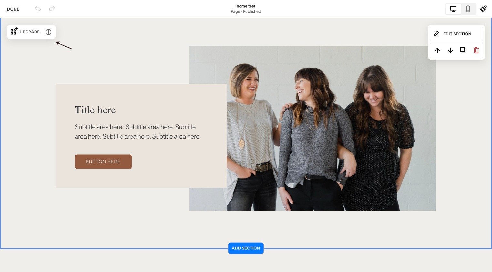Image resolution: width=492 pixels, height=272 pixels.
Task: Click the "home test" page title
Action: (246, 6)
